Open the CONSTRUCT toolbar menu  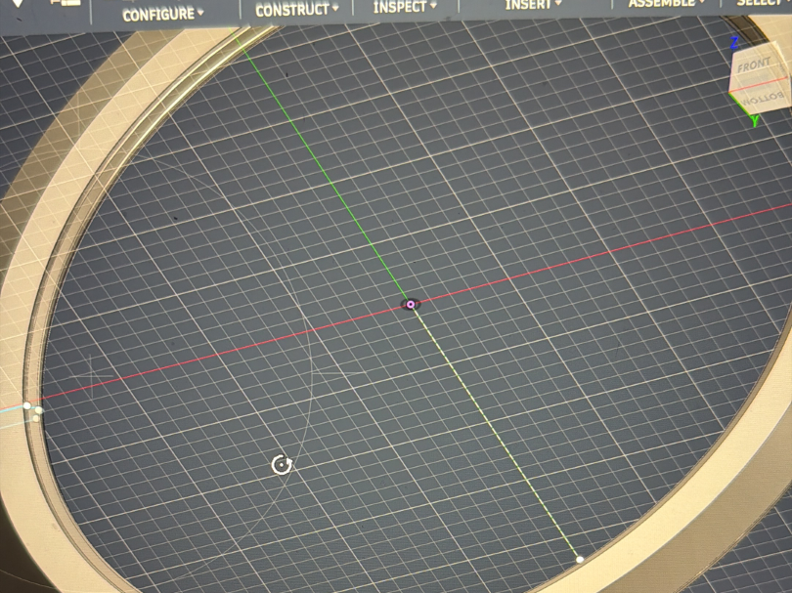tap(296, 10)
